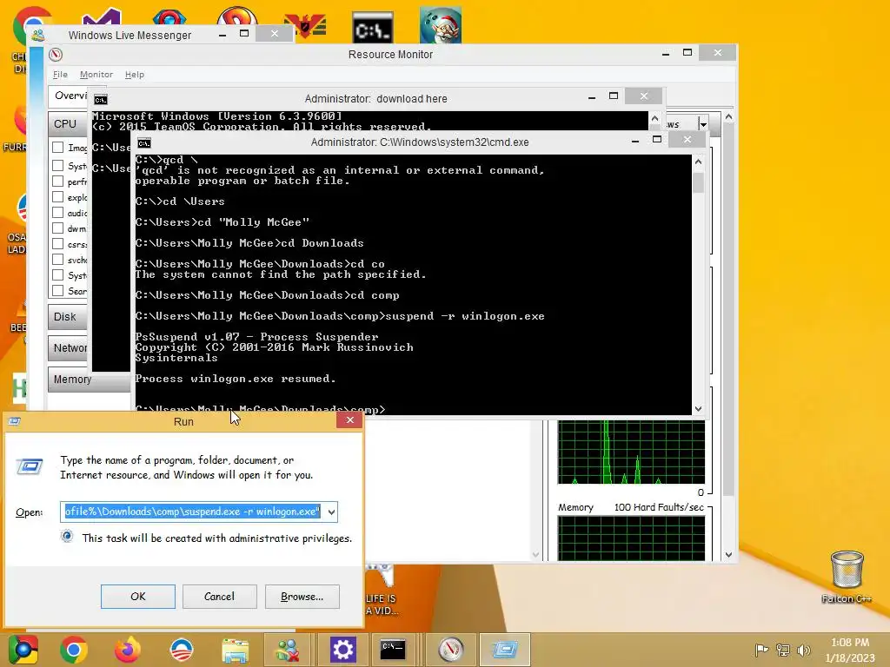This screenshot has height=667, width=890.
Task: Open the Help menu in Resource Monitor
Action: tap(135, 75)
